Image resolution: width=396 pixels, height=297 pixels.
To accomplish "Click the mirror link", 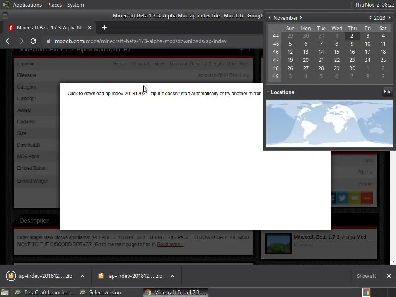I will (254, 94).
